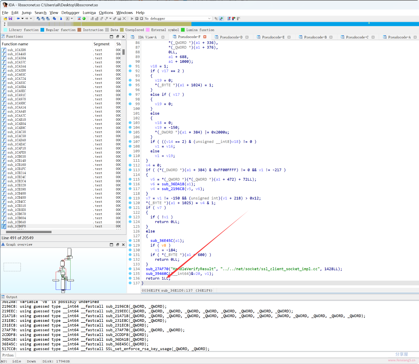419x364 pixels.
Task: Click the stop process icon
Action: pos(142,19)
